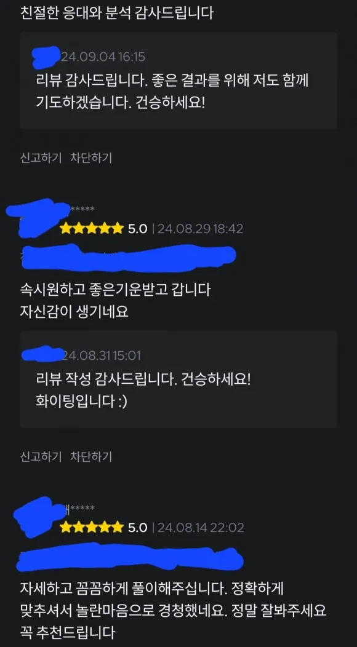The height and width of the screenshot is (647, 357).
Task: Click review text 친절한 응대와 분석 감사드립니다
Action: (x=117, y=13)
